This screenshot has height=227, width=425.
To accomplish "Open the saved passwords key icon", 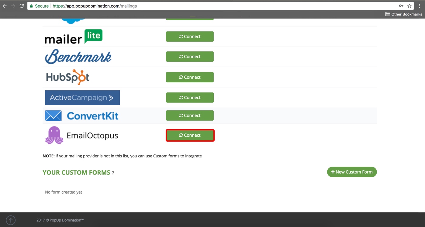I will pyautogui.click(x=401, y=6).
